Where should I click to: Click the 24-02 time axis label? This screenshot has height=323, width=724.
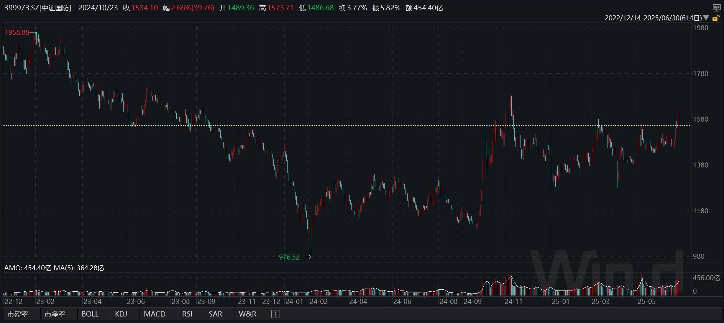click(x=319, y=302)
